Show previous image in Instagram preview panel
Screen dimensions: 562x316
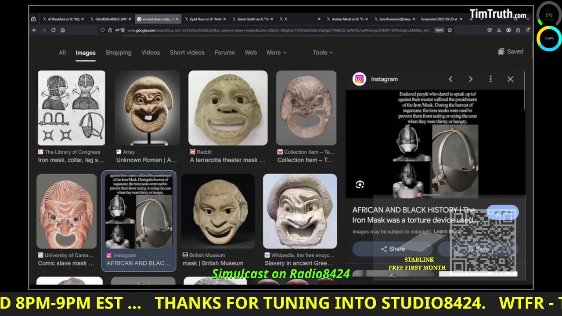pos(450,79)
